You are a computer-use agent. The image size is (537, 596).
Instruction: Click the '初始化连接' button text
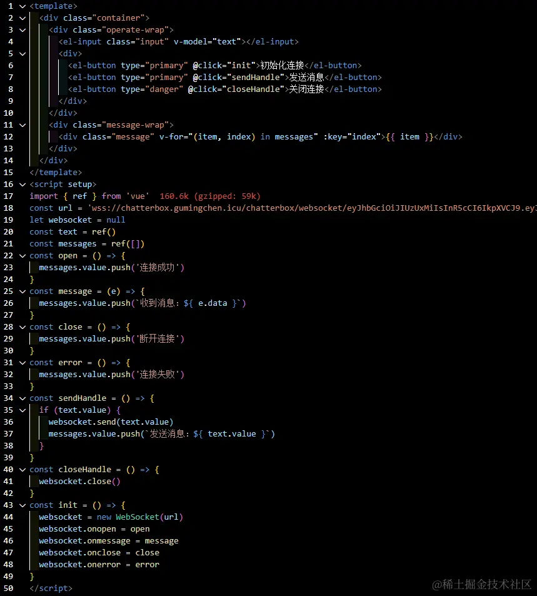click(x=282, y=66)
